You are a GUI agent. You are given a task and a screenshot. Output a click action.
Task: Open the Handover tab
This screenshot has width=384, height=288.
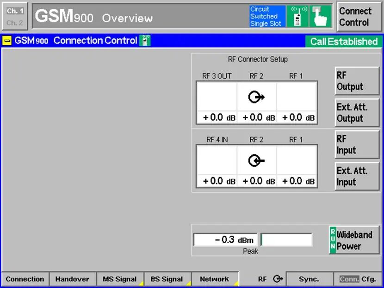(x=72, y=279)
